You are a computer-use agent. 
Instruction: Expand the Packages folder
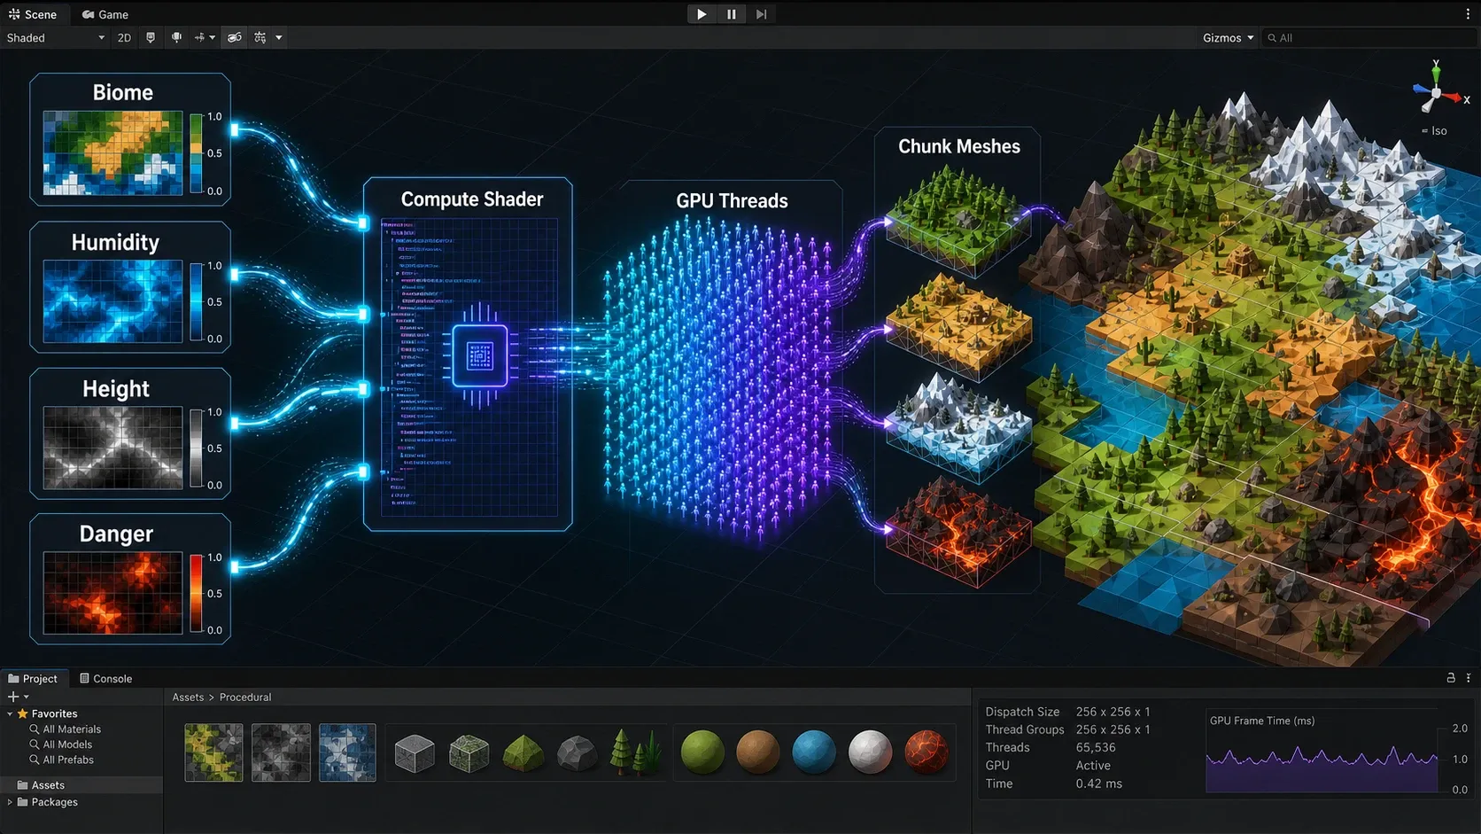click(10, 802)
